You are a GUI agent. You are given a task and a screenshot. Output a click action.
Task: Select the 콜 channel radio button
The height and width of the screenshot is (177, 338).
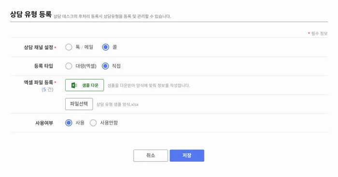coord(106,47)
